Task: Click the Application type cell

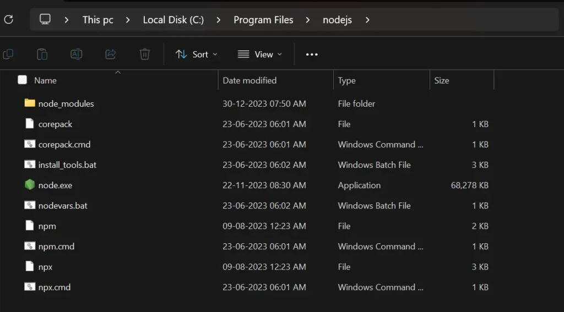Action: click(359, 185)
